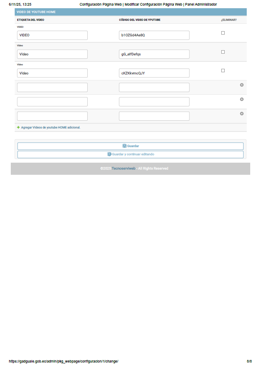Viewport: 261px width, 366px height.
Task: Follow the Tecnoserviweb footer link
Action: 124,168
